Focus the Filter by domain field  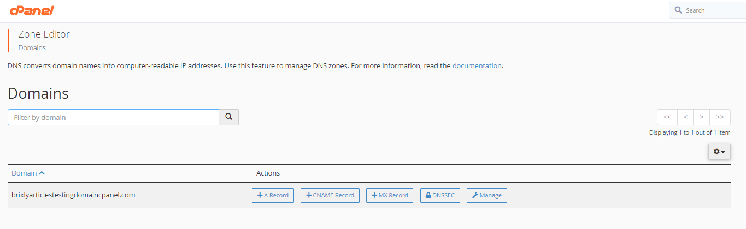[113, 117]
